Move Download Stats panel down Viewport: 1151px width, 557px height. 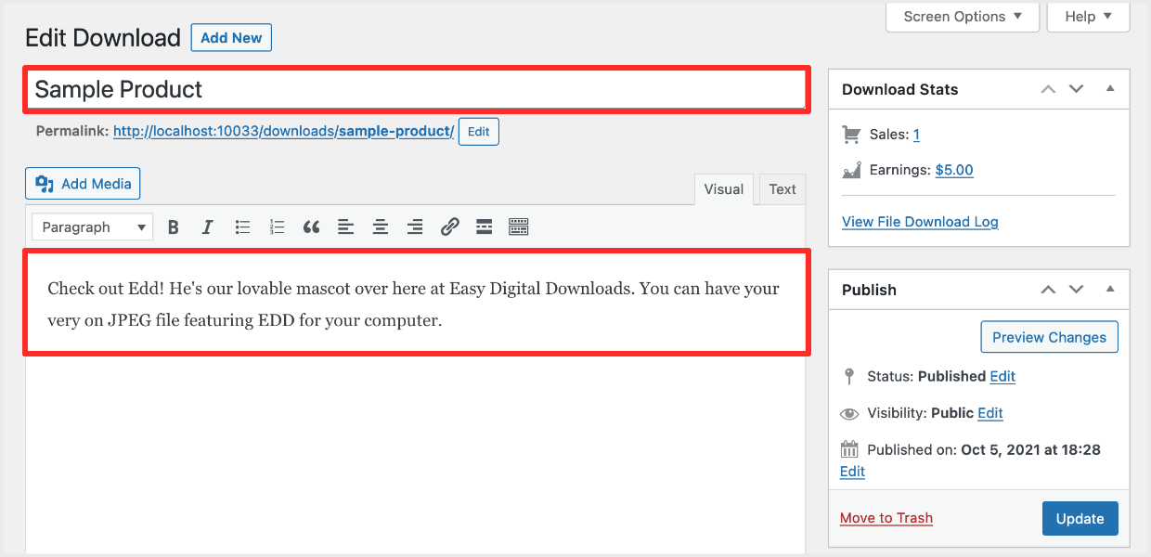click(1077, 89)
